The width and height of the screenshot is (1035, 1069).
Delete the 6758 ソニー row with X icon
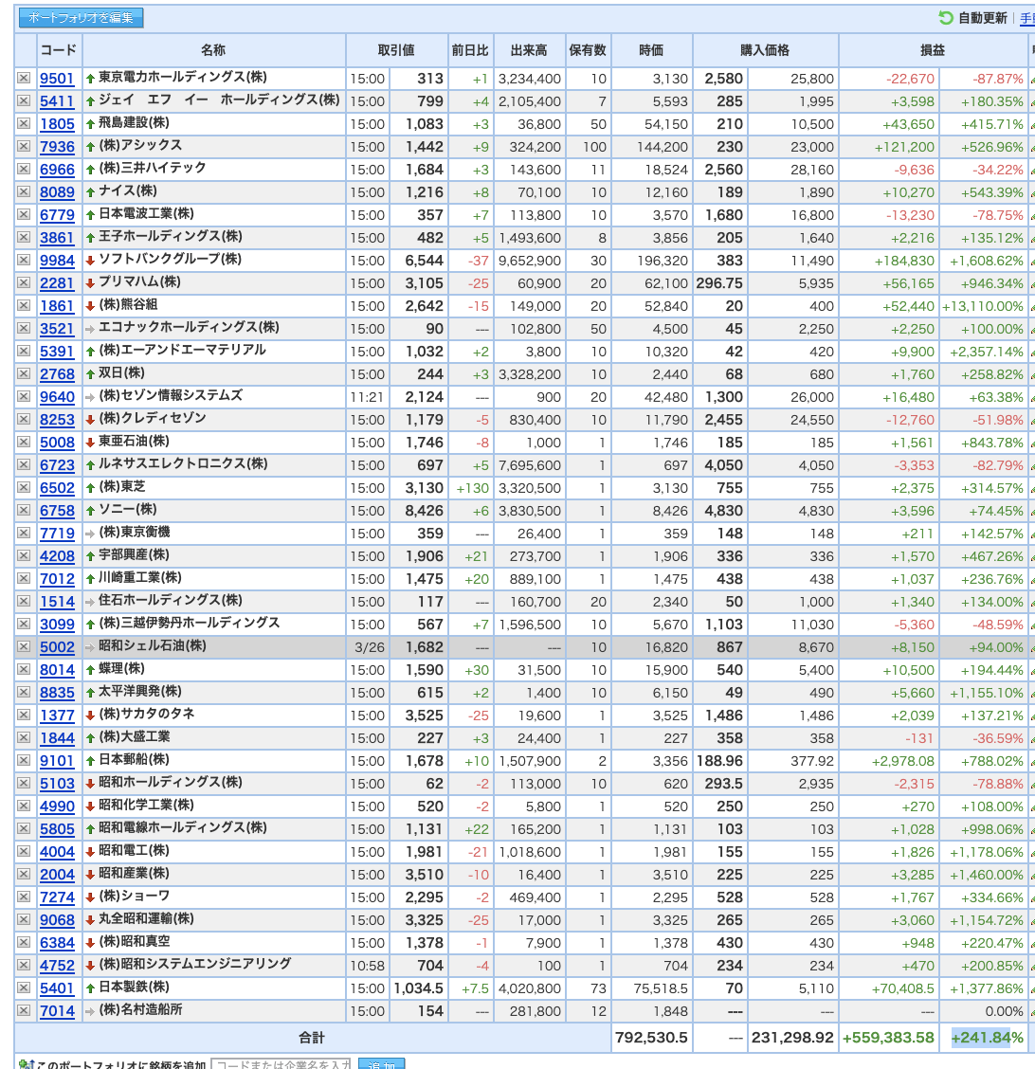tap(24, 510)
